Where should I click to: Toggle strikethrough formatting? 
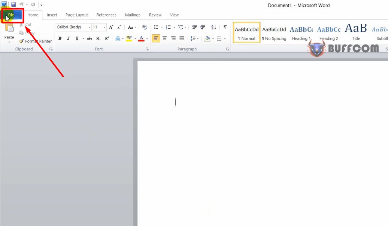[90, 38]
